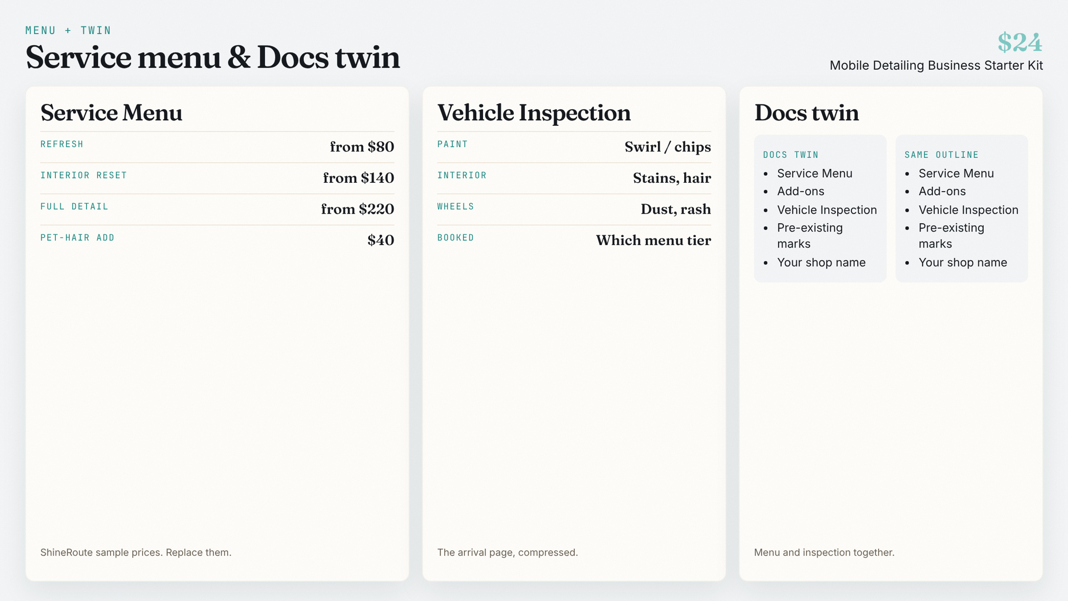Select 'Pre-existing marks' in the SAME OUTLINE list

pos(951,236)
